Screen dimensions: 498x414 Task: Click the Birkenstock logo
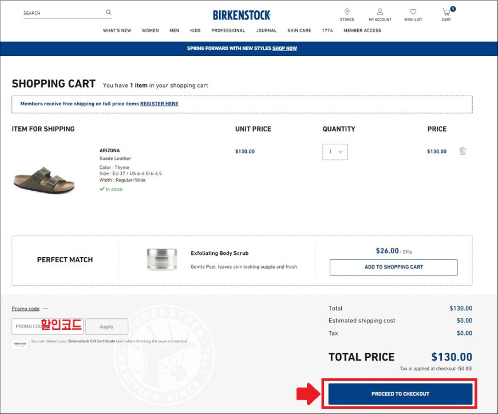[242, 15]
